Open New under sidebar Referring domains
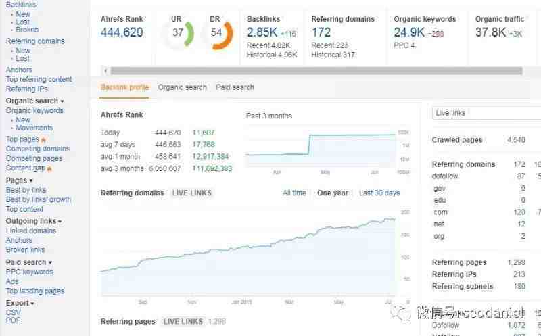Viewport: 541px width, 336px height. point(23,51)
